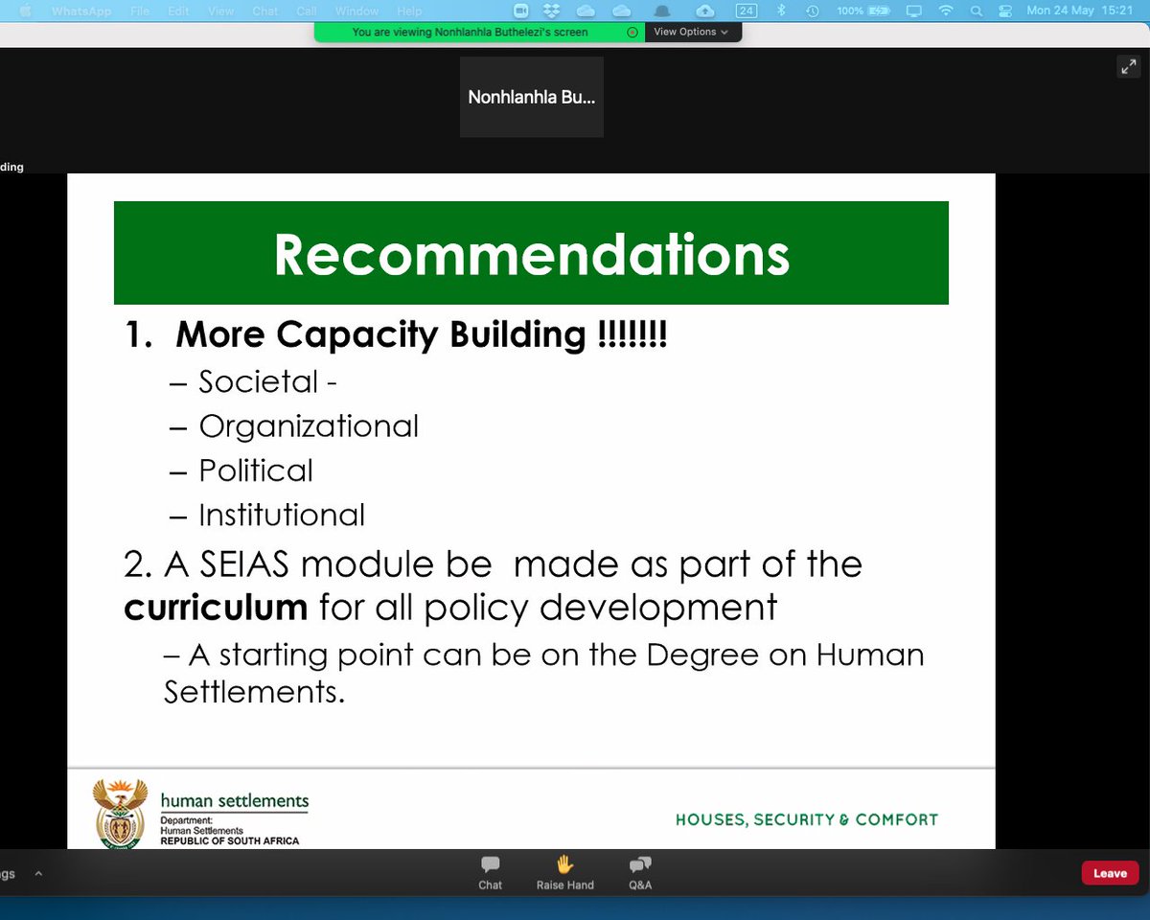
Task: Click the 'Institutional' bullet
Action: click(x=282, y=515)
